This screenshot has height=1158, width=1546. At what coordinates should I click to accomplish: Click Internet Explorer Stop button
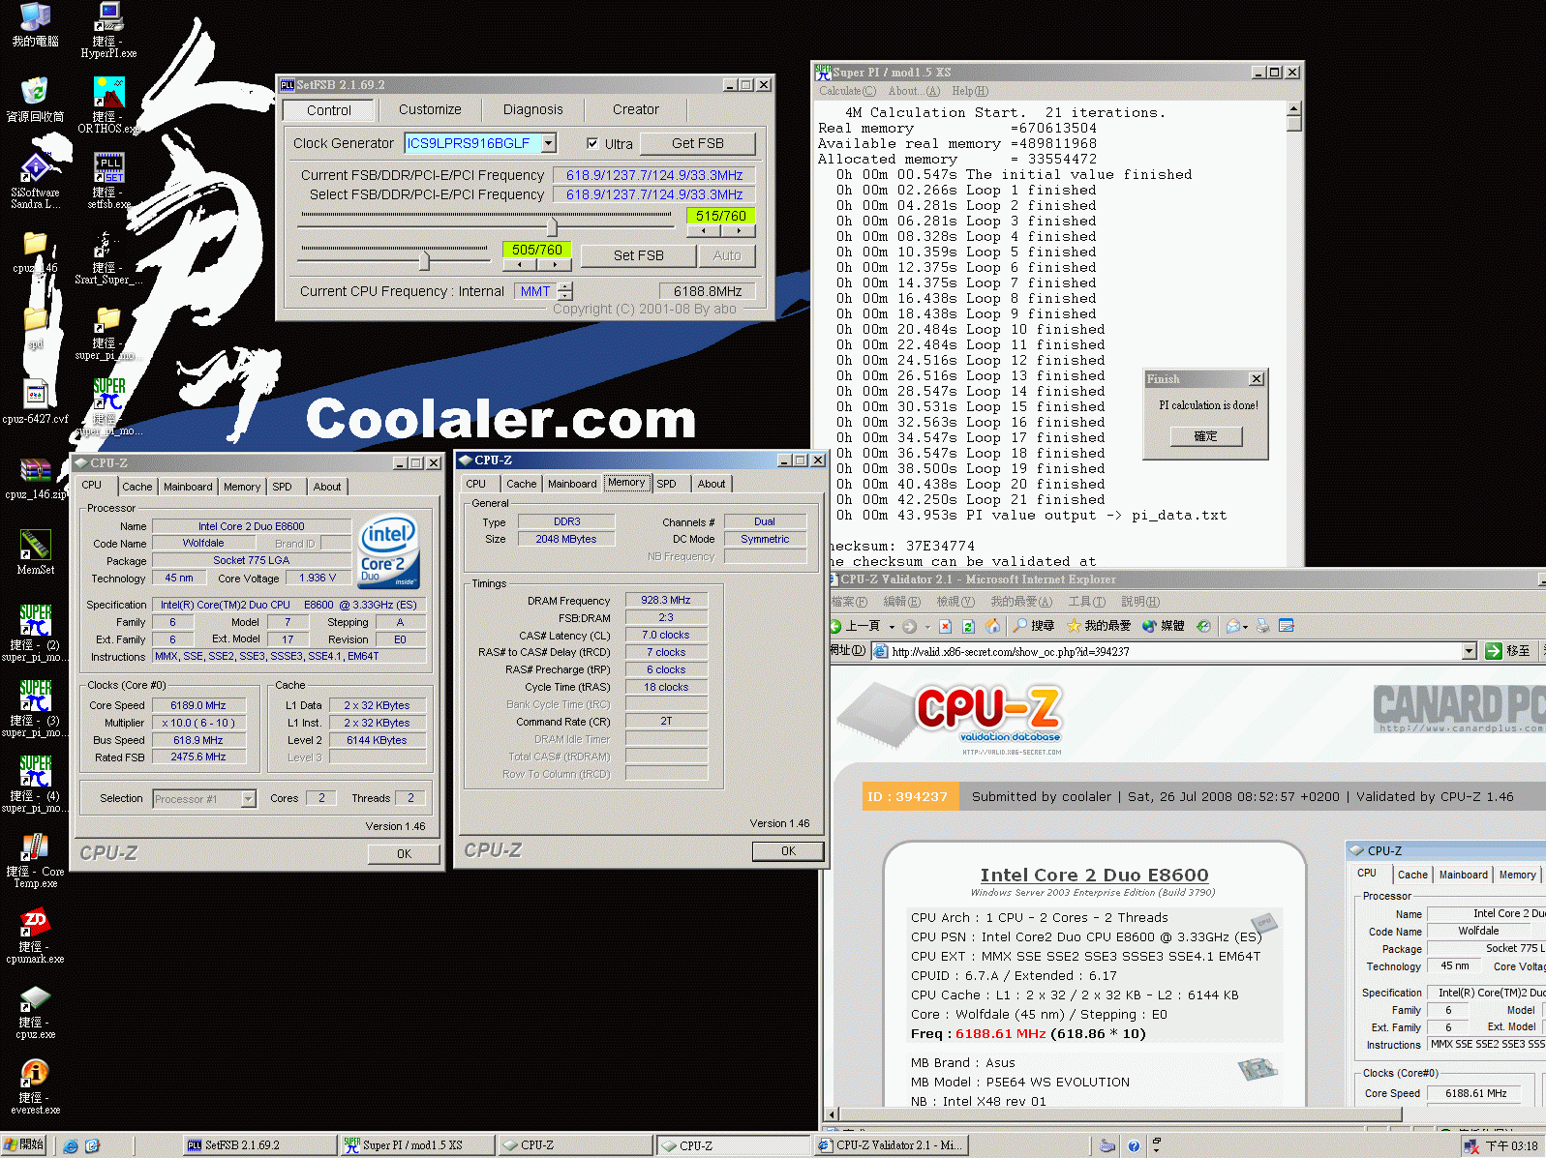946,626
